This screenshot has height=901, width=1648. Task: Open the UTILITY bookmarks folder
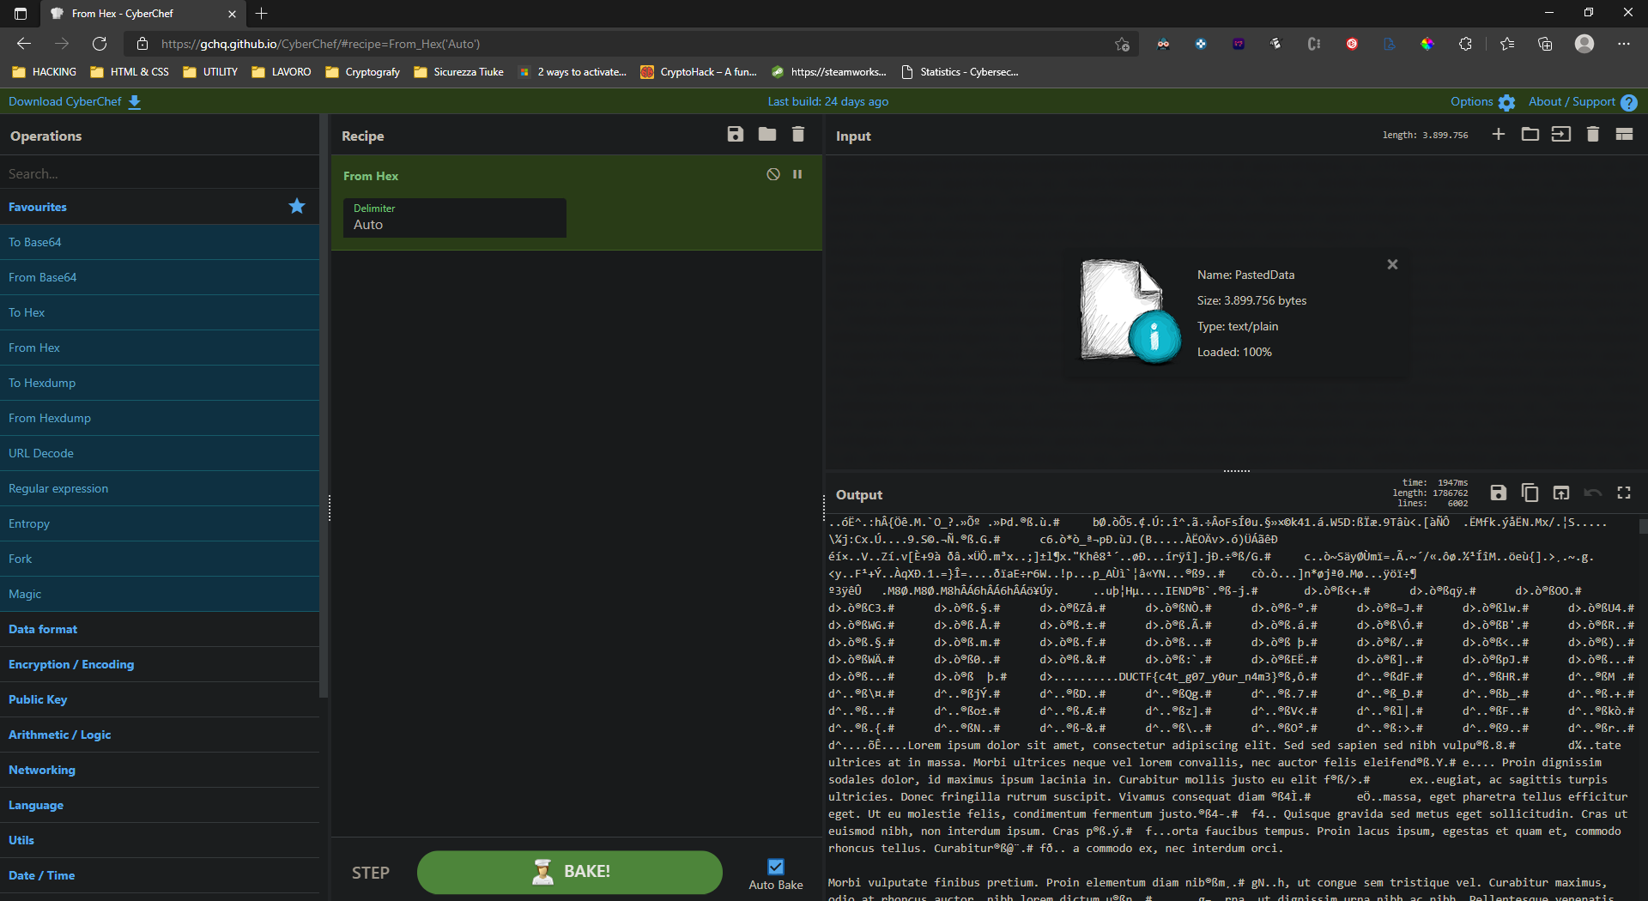[210, 72]
